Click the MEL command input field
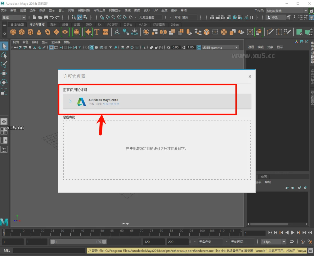 click(x=49, y=251)
